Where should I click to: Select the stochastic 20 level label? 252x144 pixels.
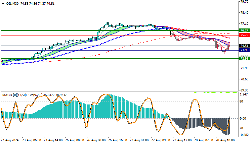coord(241,128)
